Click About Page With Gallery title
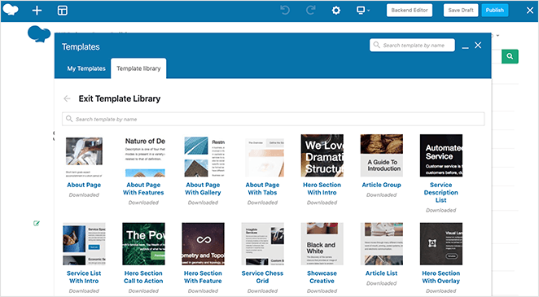The image size is (539, 297). [x=204, y=189]
